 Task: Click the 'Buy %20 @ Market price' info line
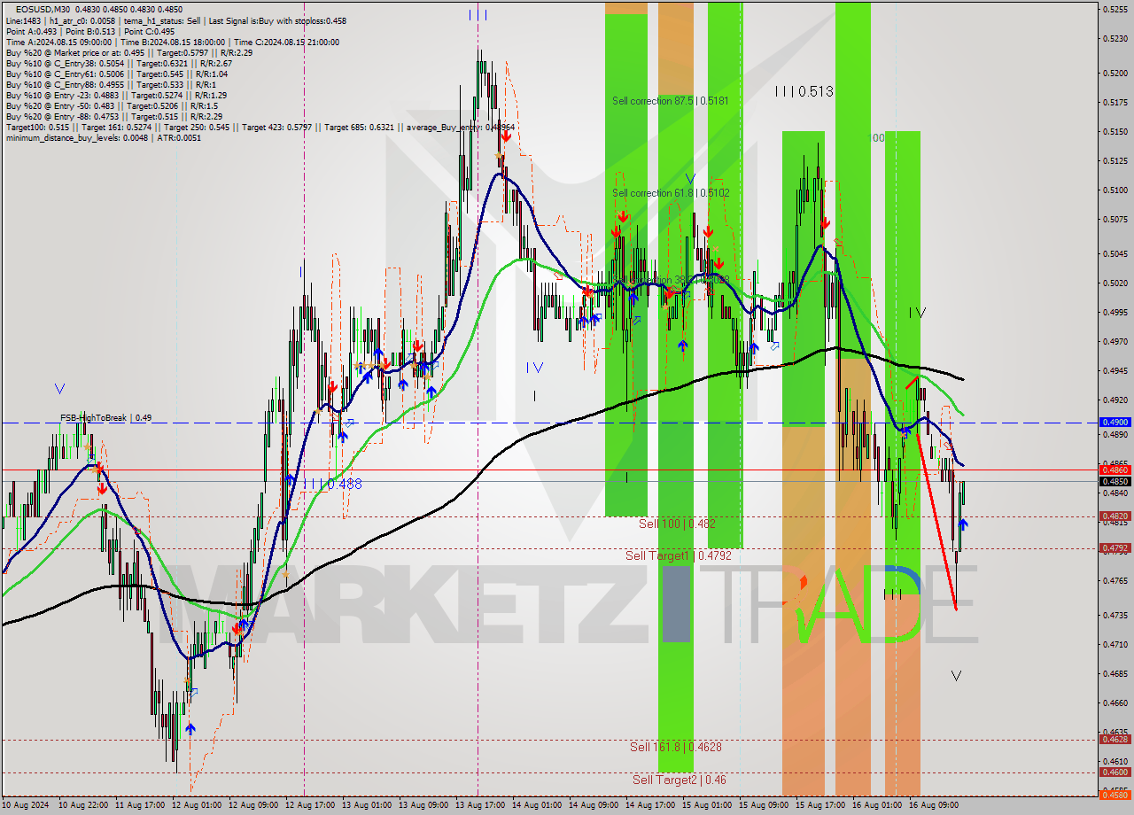coord(129,52)
